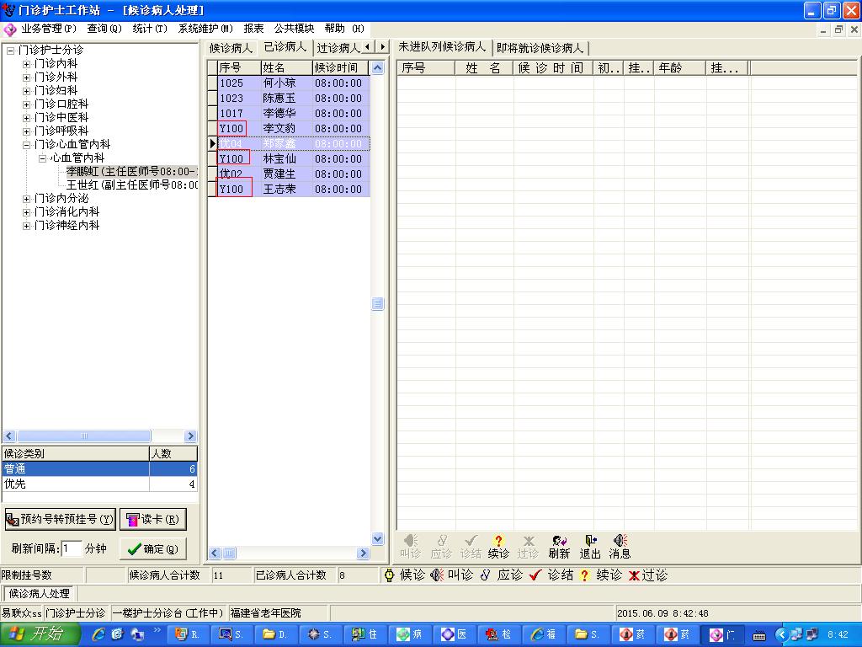Expand the 门诊妇科 tree node
862x647 pixels.
pyautogui.click(x=26, y=91)
